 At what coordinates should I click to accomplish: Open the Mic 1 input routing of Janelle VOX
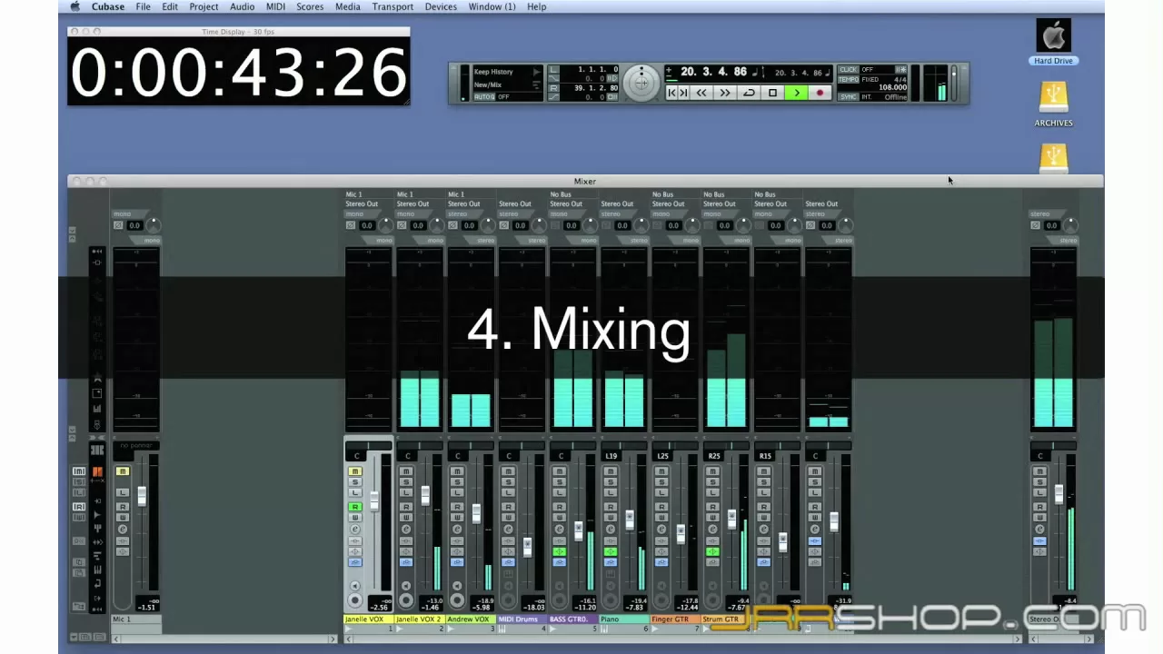pos(367,194)
